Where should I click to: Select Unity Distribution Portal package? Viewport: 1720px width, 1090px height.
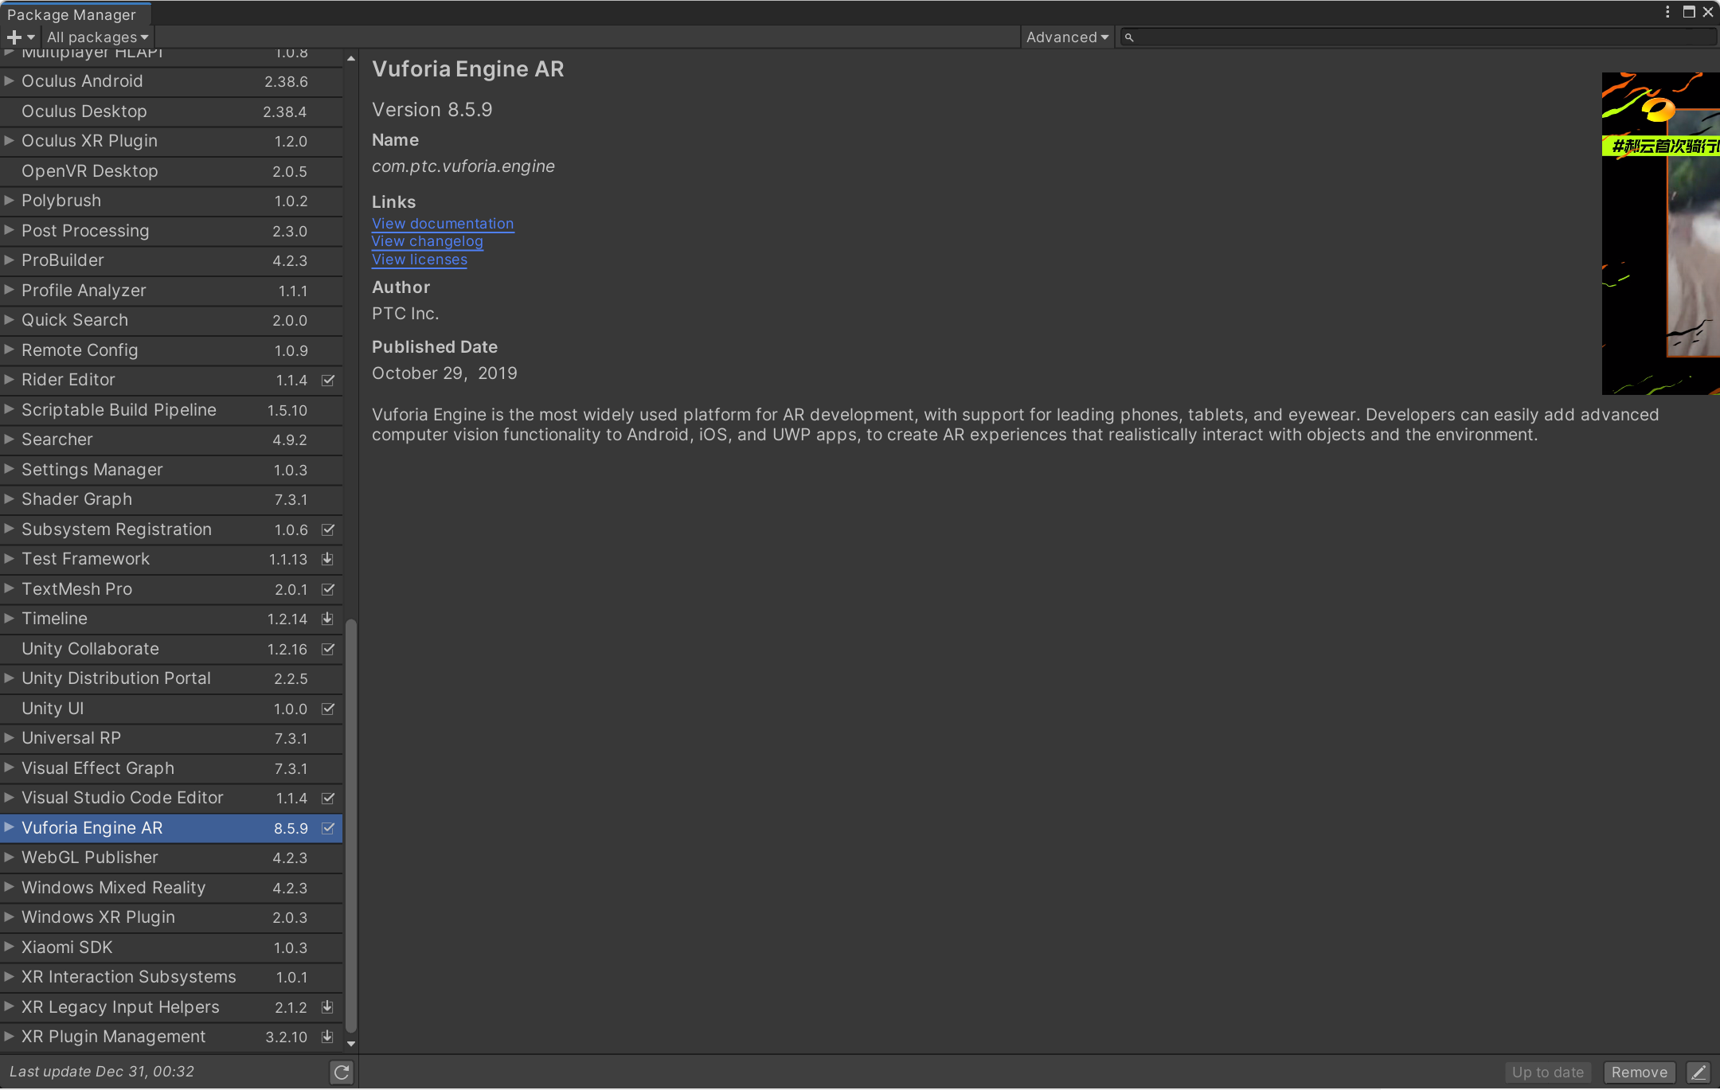coord(171,678)
